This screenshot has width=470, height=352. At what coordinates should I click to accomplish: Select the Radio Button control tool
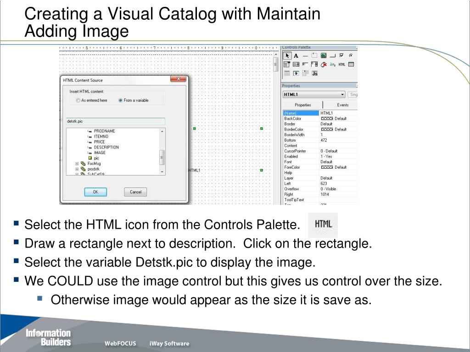point(351,55)
